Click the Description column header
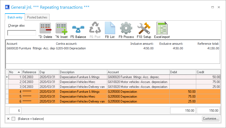 [x=83, y=72]
